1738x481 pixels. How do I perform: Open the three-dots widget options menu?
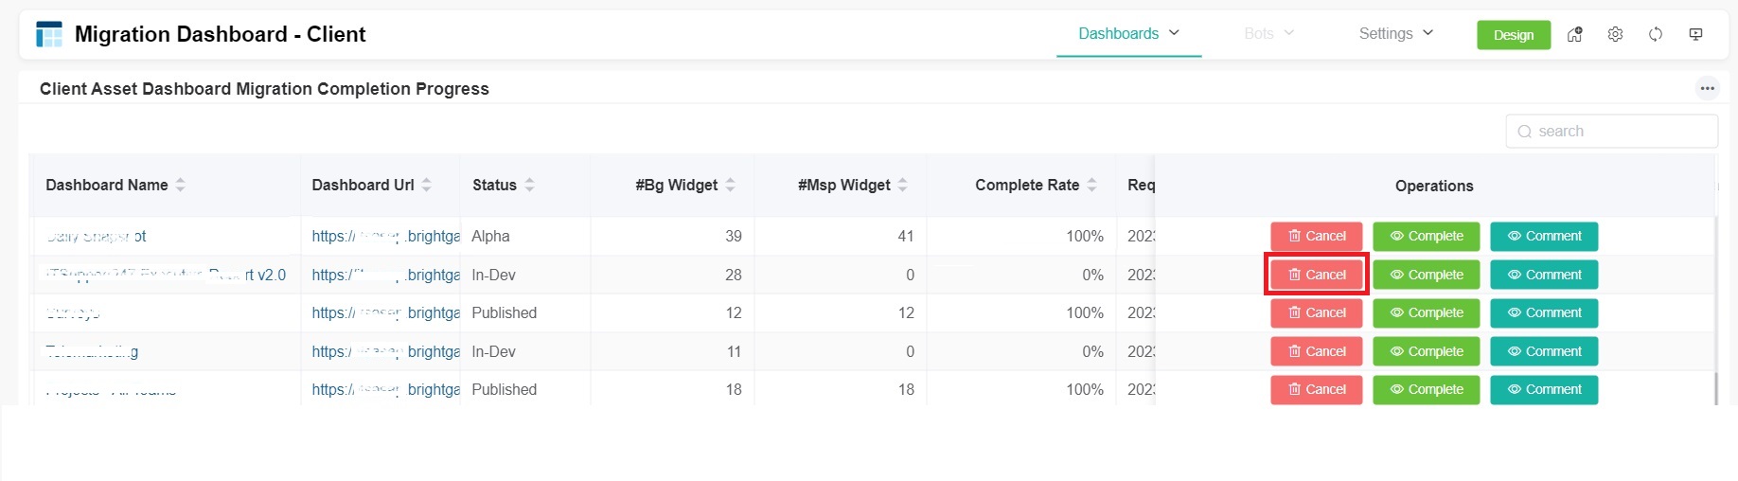tap(1707, 88)
